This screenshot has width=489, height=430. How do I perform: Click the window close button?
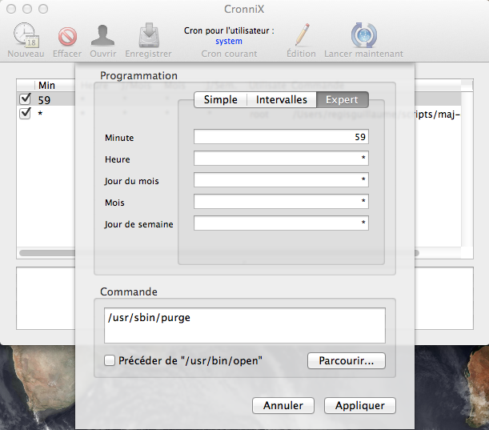tap(11, 9)
